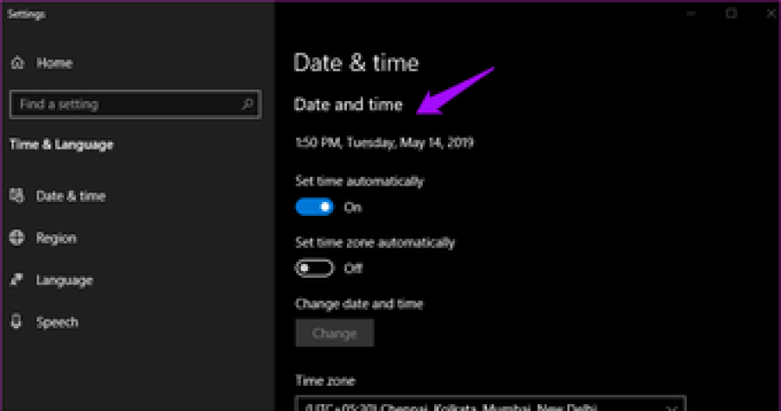Click the Home house icon

17,64
